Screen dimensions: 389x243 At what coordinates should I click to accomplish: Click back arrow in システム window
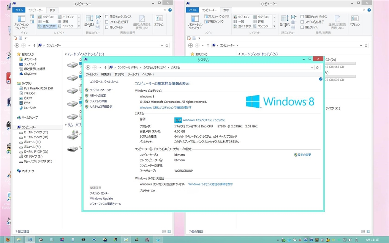[x=88, y=67]
